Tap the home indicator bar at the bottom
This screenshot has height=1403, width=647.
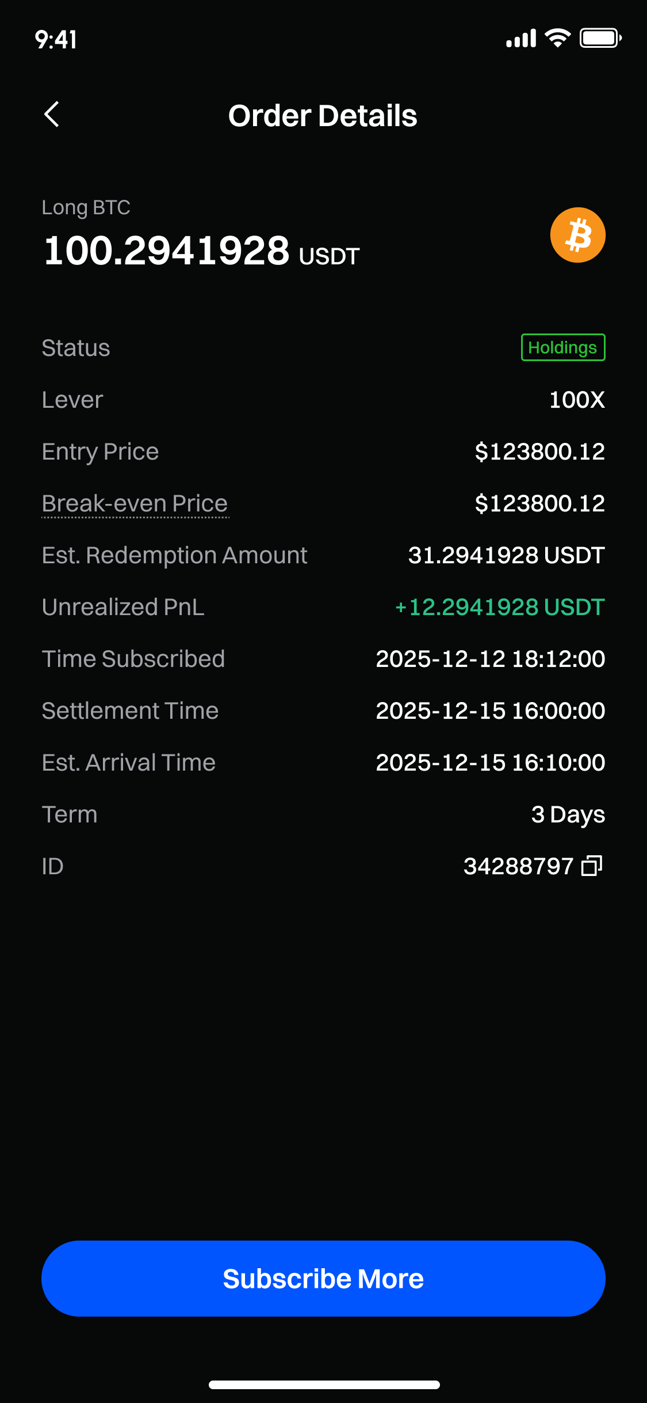tap(324, 1385)
